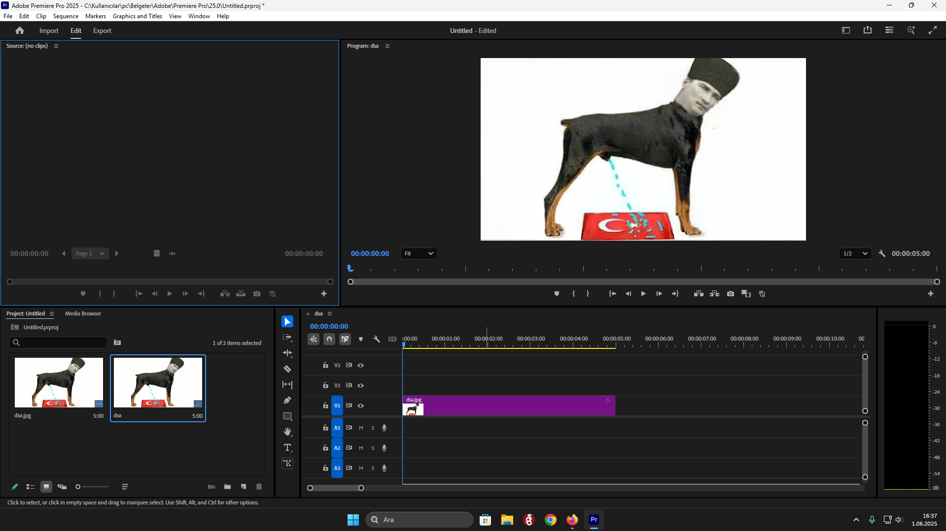Screen dimensions: 946x531
Task: Open the dsa timeline panel menu
Action: [x=330, y=313]
